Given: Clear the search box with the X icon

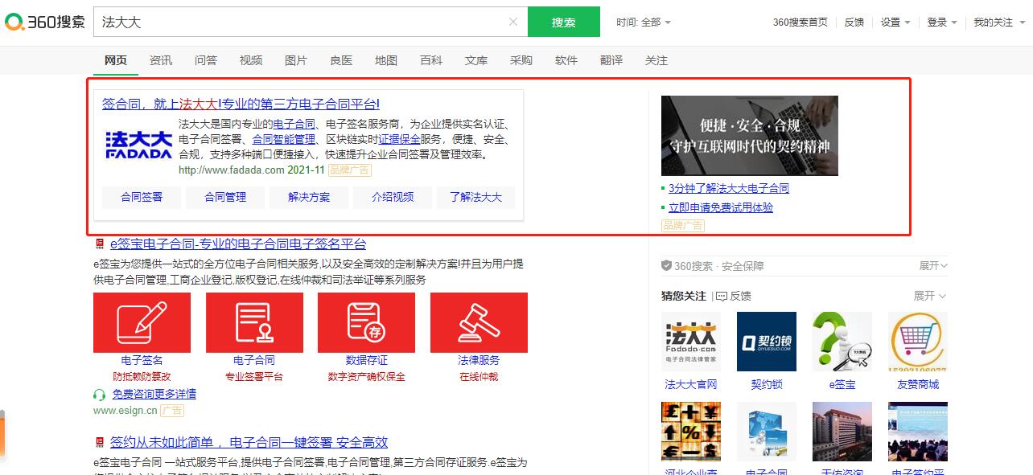Looking at the screenshot, I should coord(513,22).
